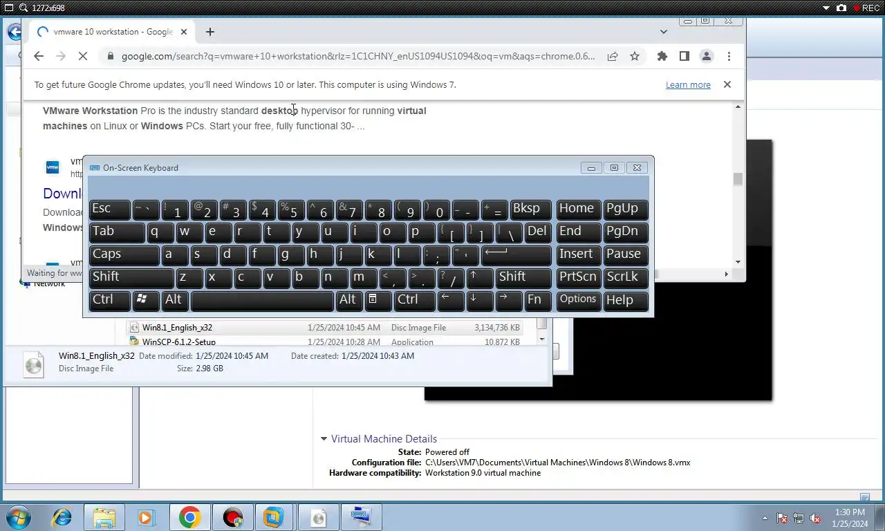This screenshot has width=885, height=531.
Task: Open Windows Explorer from taskbar
Action: pos(104,517)
